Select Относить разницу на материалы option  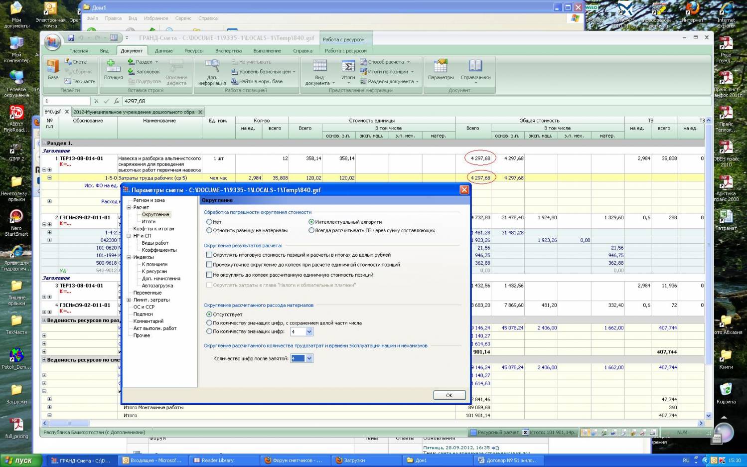[x=209, y=230]
